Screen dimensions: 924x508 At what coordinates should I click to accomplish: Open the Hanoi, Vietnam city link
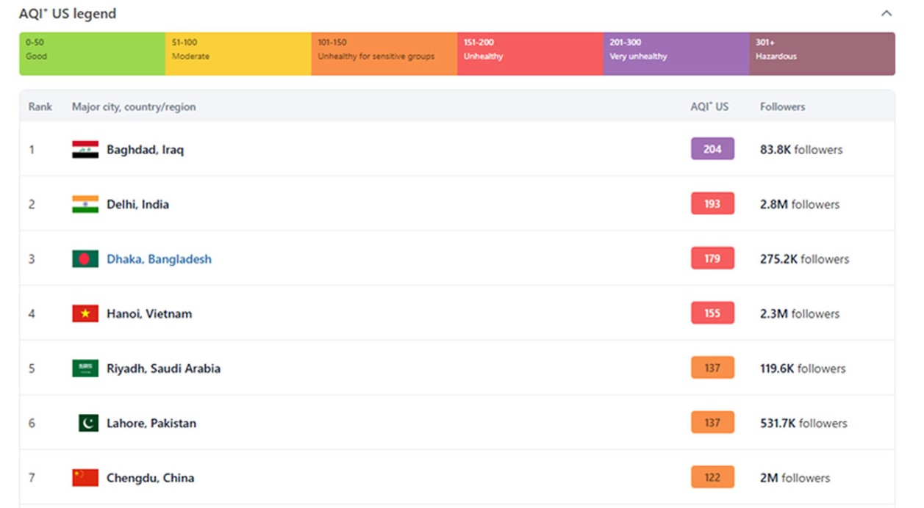point(149,313)
